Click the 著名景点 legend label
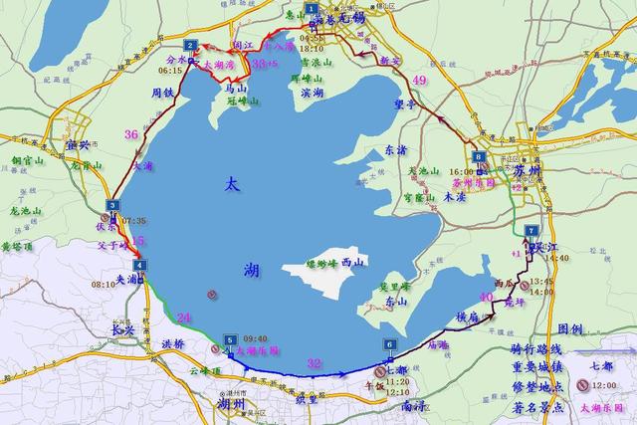The image size is (637, 425). [537, 407]
